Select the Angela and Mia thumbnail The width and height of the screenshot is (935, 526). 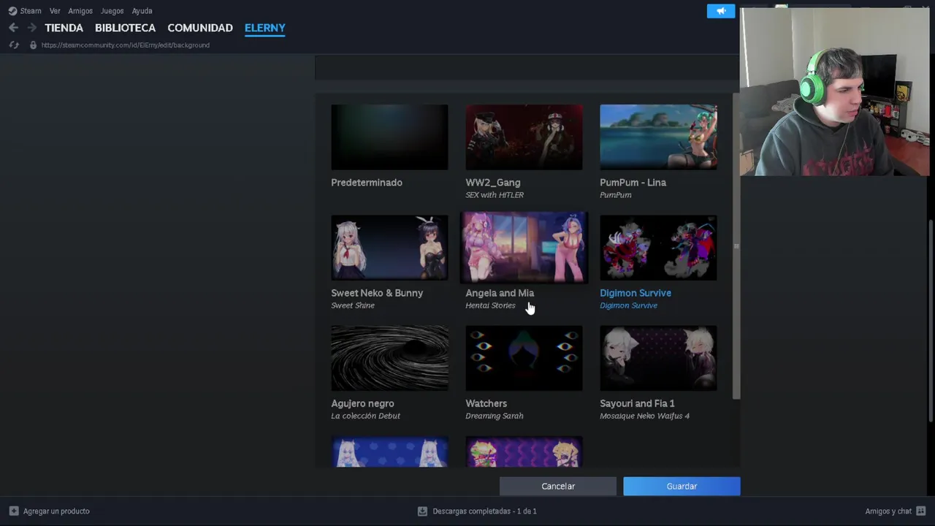coord(524,248)
